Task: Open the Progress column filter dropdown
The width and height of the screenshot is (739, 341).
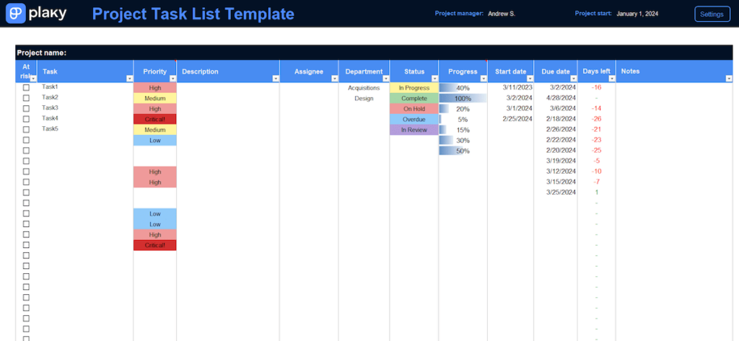Action: click(x=484, y=79)
